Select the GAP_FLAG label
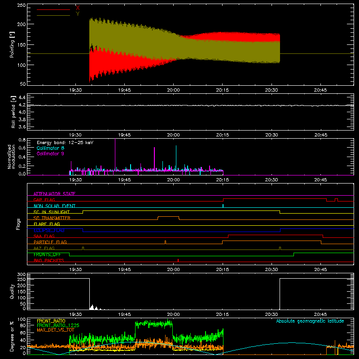The width and height of the screenshot is (359, 359). click(x=44, y=200)
